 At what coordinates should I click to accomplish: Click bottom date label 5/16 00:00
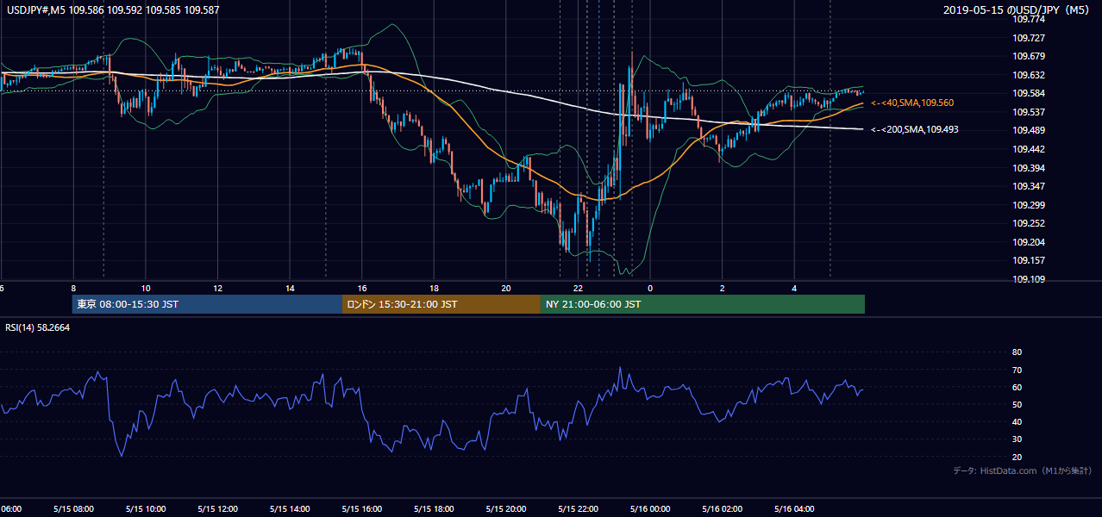pos(651,509)
